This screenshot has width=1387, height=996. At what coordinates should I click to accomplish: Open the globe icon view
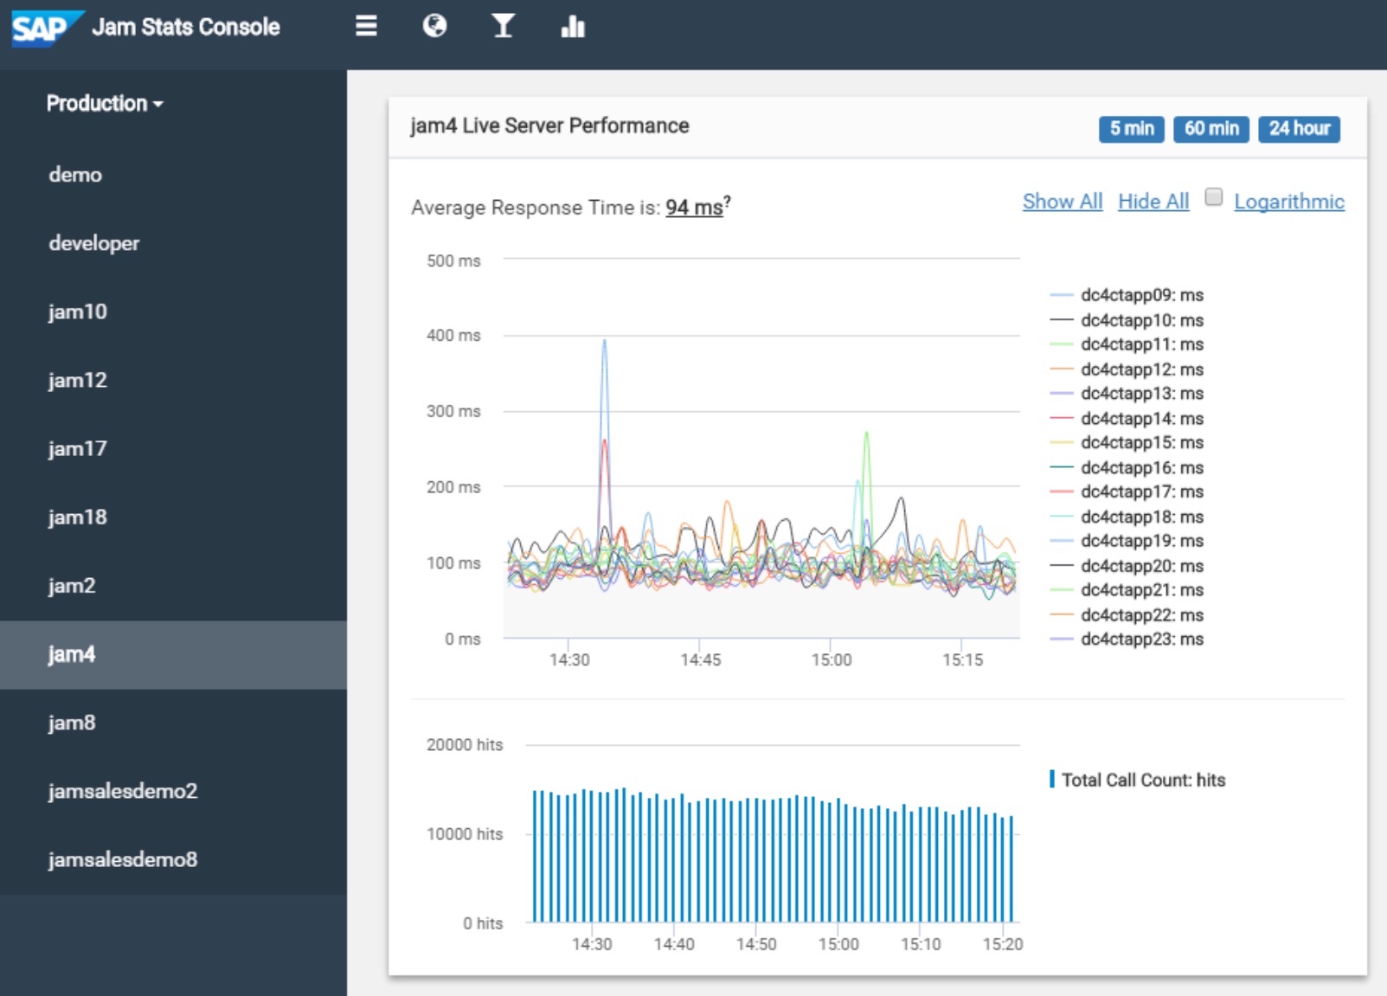434,26
